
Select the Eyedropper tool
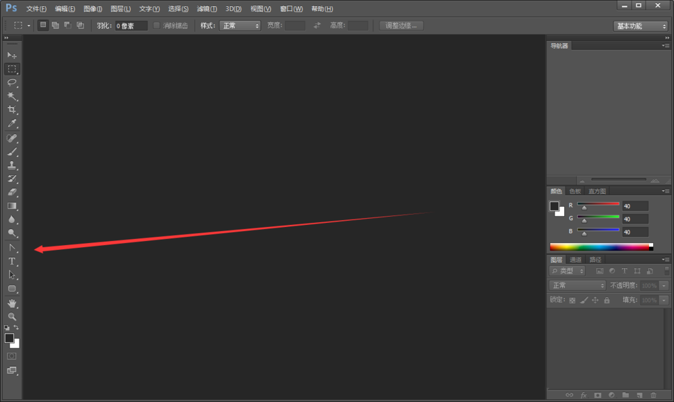12,124
